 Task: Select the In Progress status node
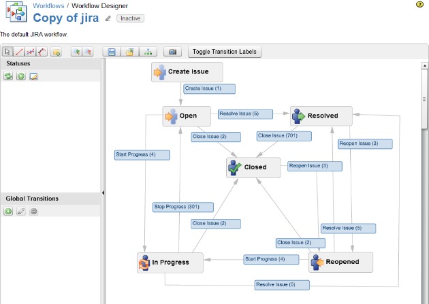pyautogui.click(x=170, y=263)
